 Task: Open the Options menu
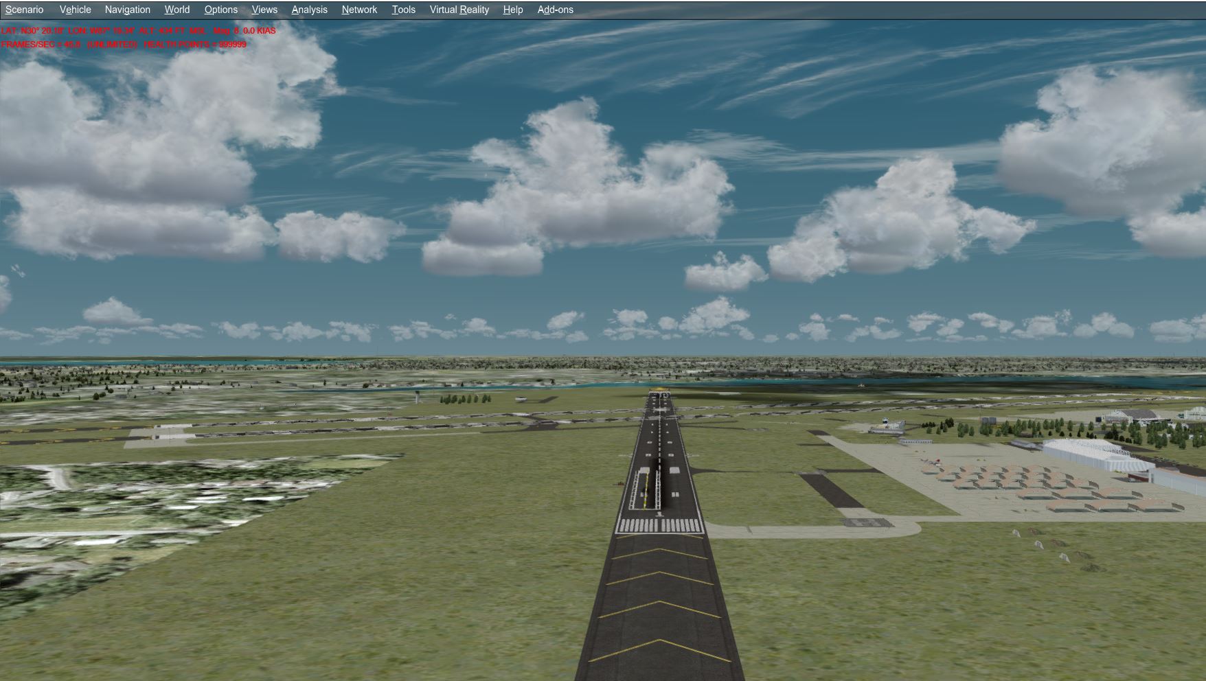(220, 10)
